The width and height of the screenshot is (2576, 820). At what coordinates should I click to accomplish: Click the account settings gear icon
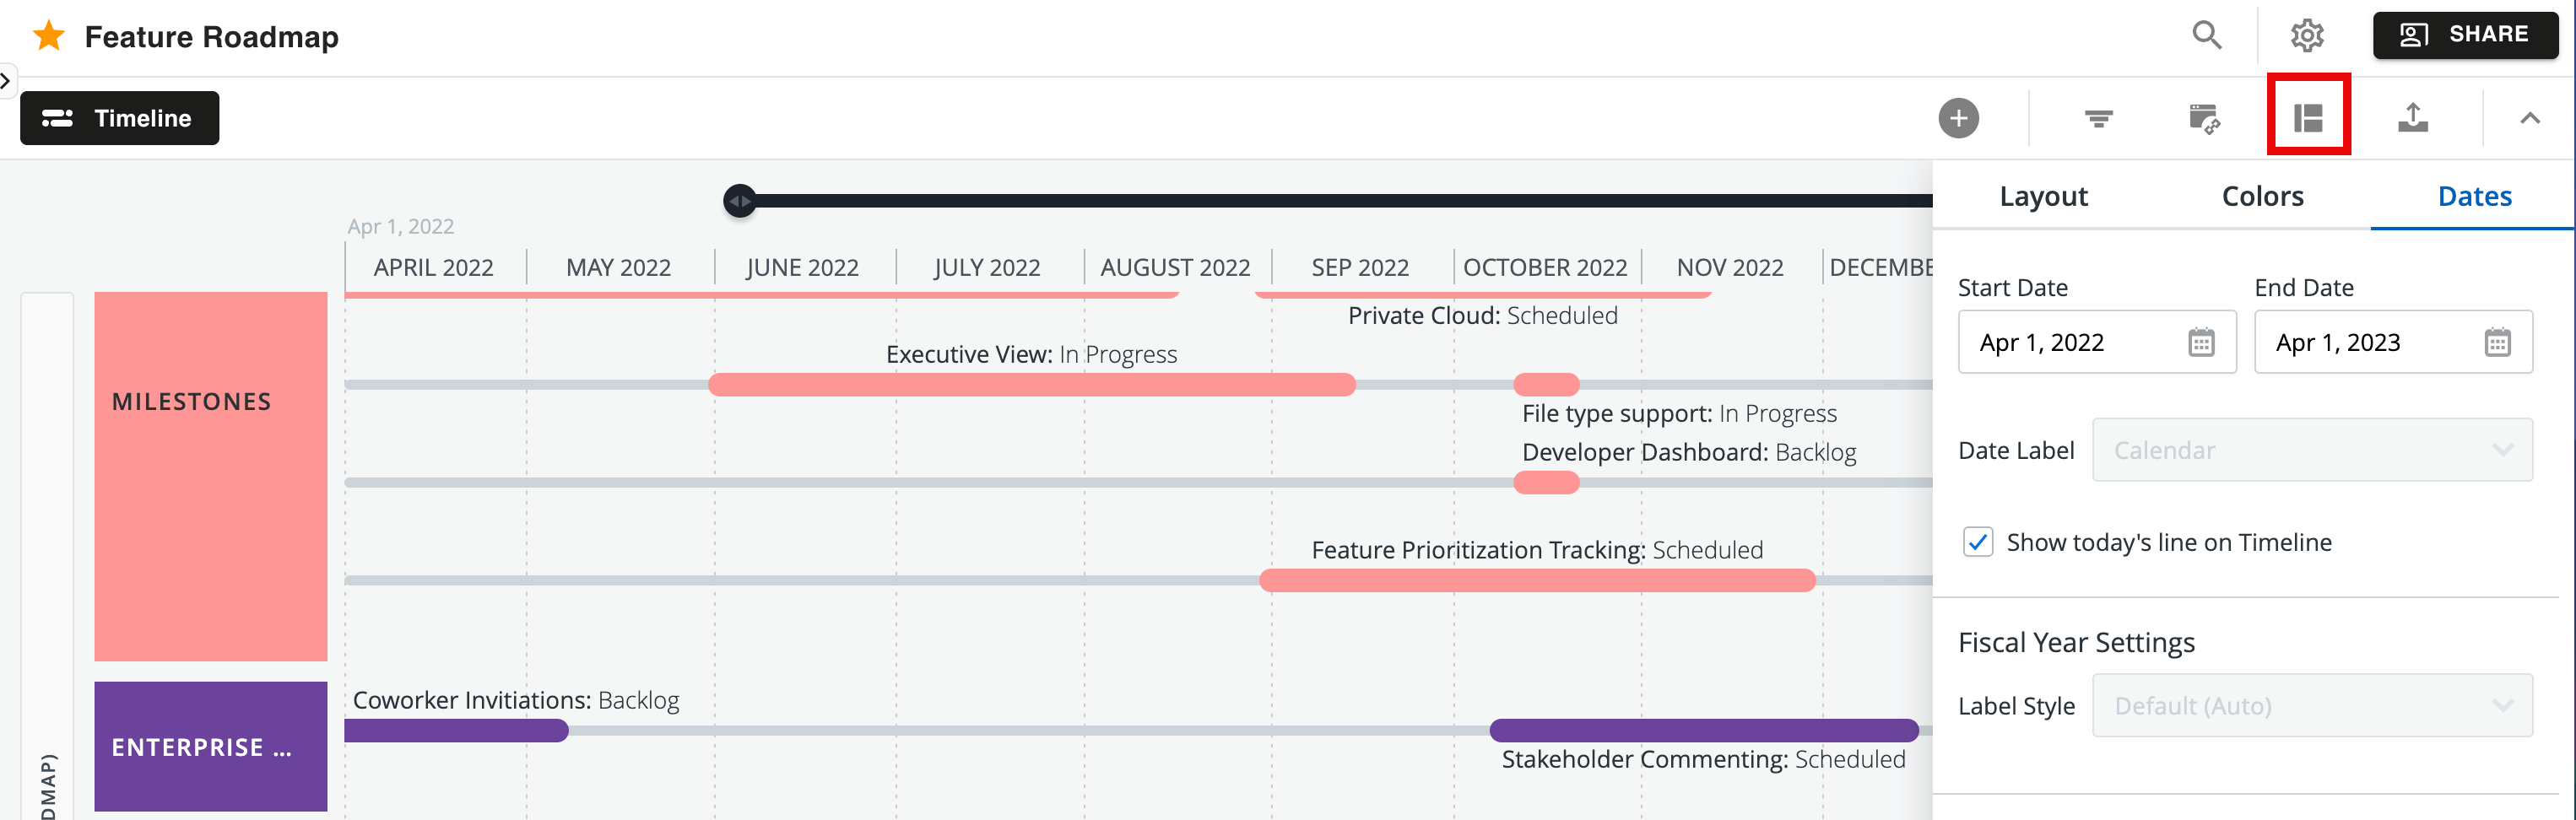[2308, 34]
